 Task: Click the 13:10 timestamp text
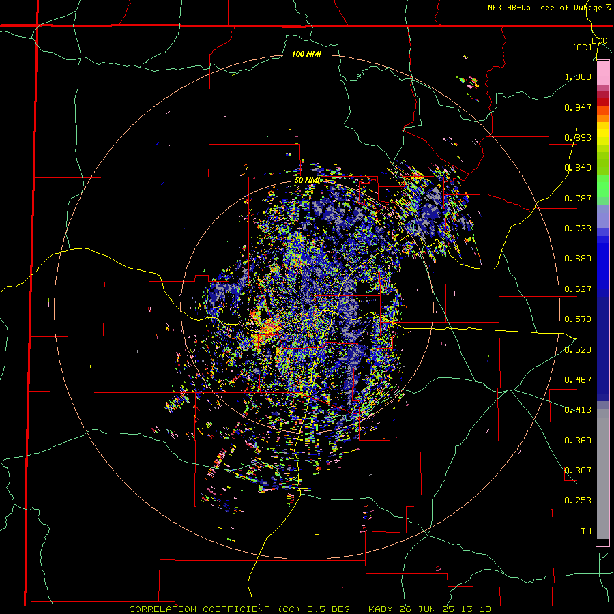coord(476,609)
